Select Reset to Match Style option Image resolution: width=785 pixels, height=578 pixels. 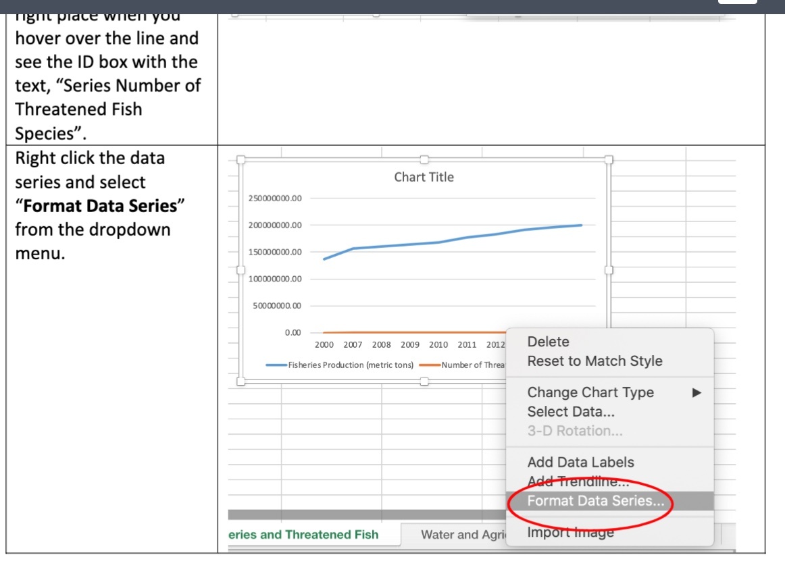click(594, 361)
